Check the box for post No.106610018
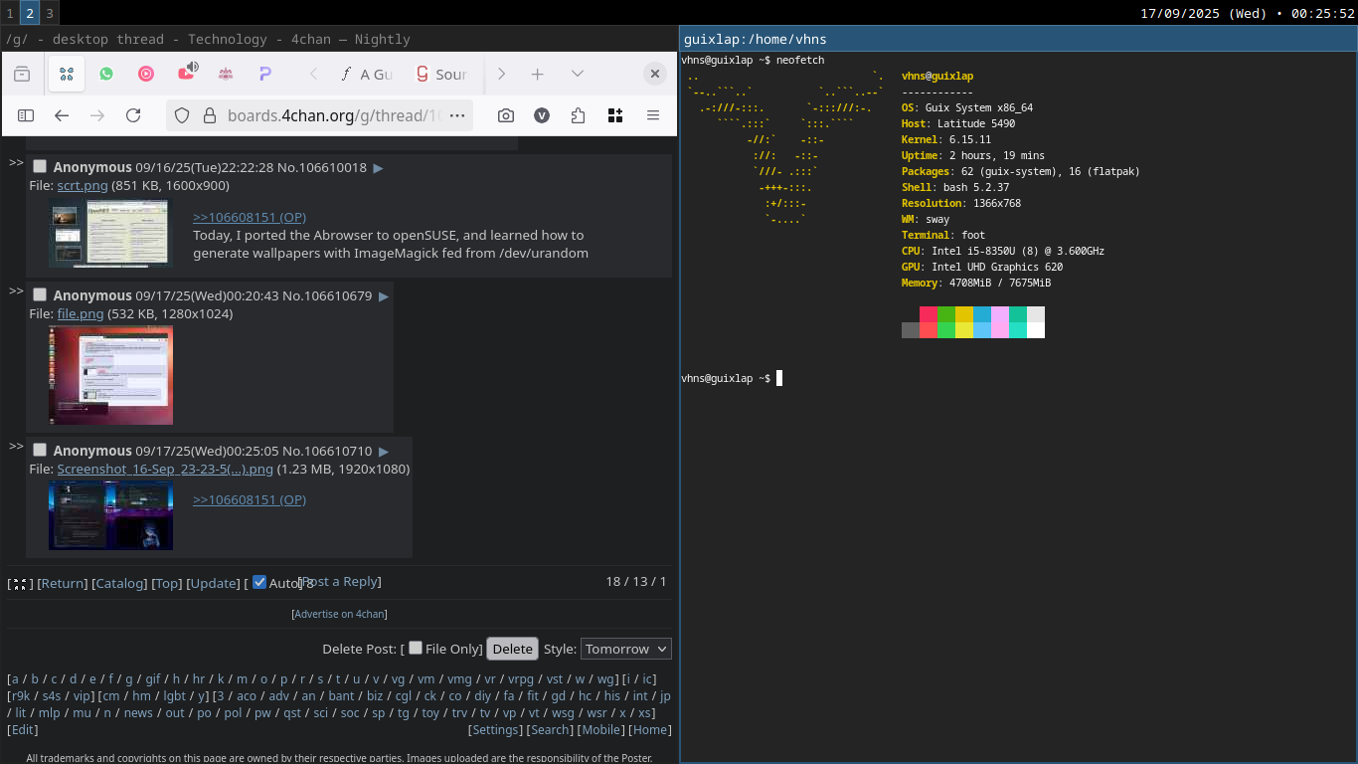The image size is (1358, 764). 40,166
